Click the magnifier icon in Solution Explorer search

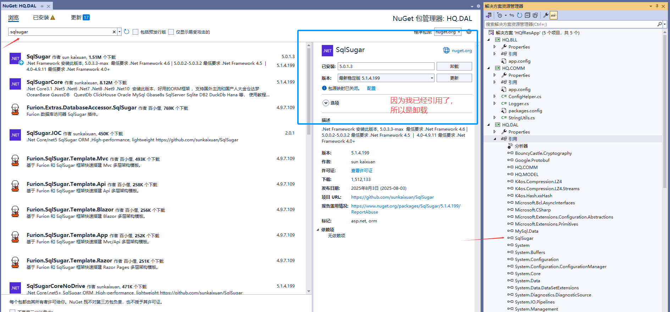click(x=659, y=24)
